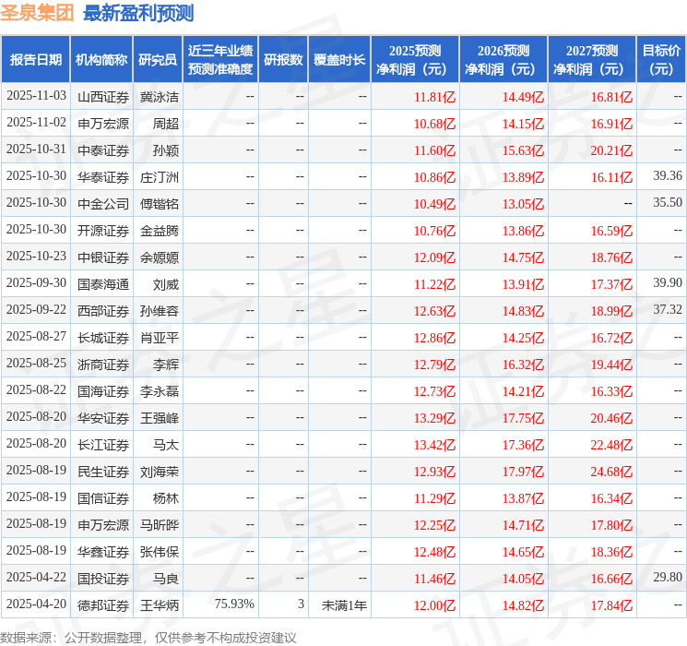Click target price 39.90
687x646 pixels.
point(668,283)
